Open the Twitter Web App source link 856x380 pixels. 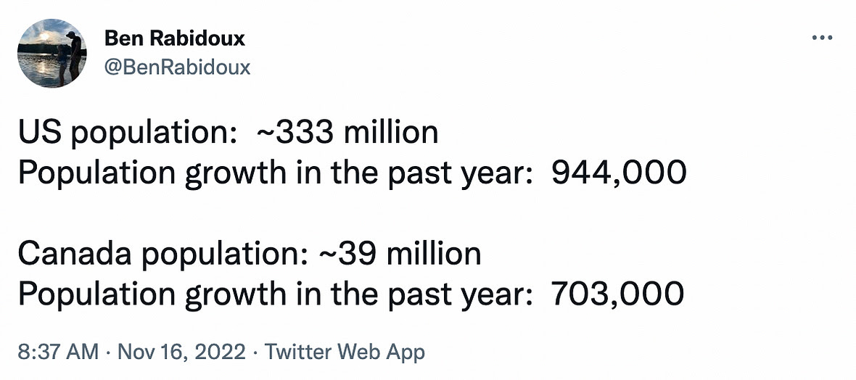pos(345,352)
